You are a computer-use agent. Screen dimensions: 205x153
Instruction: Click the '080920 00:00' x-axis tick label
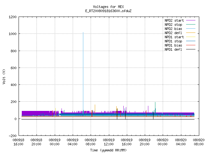click(x=162, y=142)
